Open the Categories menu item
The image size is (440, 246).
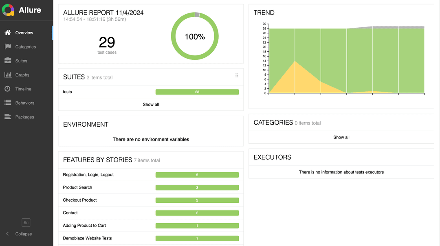point(26,47)
